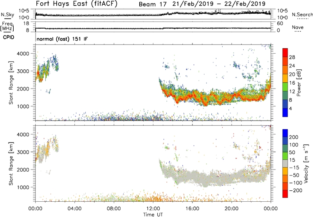Click the '28' value on the power scale
Screen dimensions: 313x217
[292, 57]
